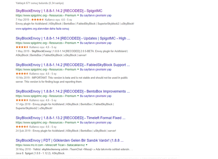This screenshot has height=159, width=218.
Task: Expand URL dropdown arrow under FabledSkyBlock Support result
Action: (78, 69)
